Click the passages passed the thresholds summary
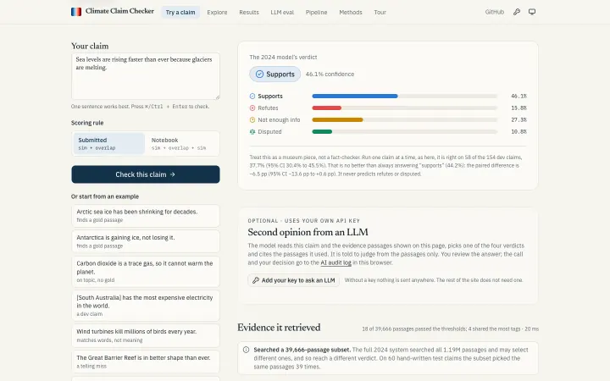Screen dimensions: 610x381 [x=451, y=329]
